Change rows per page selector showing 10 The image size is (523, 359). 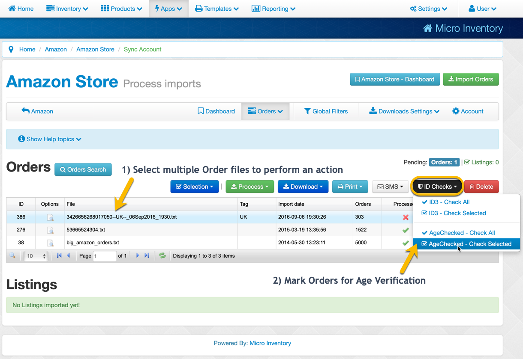click(x=36, y=256)
